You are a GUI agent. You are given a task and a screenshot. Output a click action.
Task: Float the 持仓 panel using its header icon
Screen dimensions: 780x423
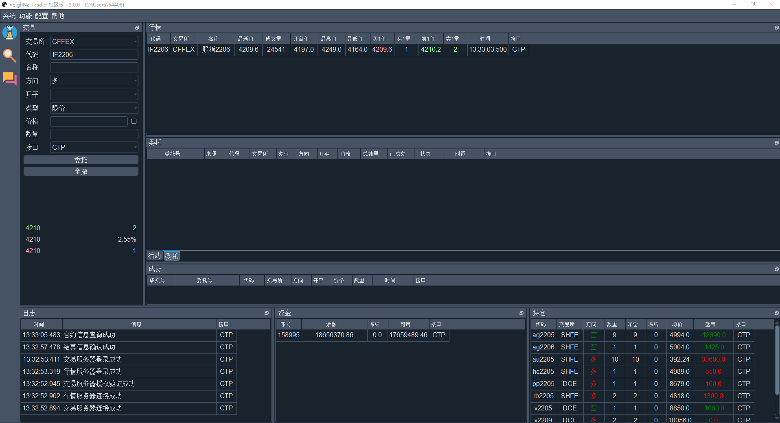tap(776, 313)
